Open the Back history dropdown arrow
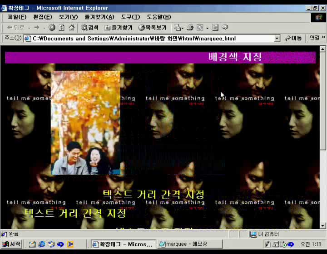This screenshot has width=327, height=254. (29, 28)
